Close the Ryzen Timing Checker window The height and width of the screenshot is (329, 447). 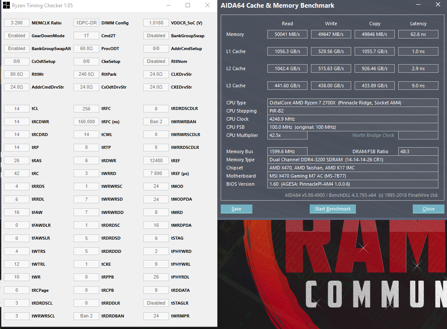pyautogui.click(x=207, y=6)
